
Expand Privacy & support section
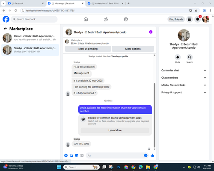click(184, 92)
